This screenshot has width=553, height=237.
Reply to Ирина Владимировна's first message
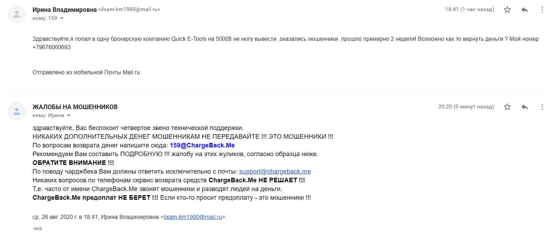[525, 10]
